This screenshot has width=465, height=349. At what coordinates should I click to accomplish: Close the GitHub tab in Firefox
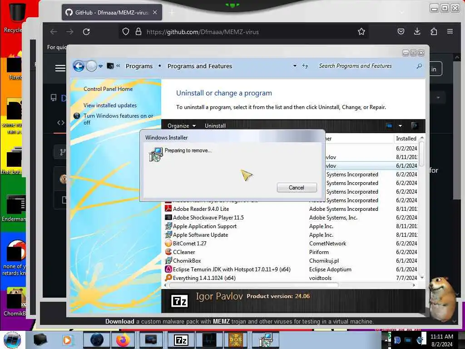point(155,12)
